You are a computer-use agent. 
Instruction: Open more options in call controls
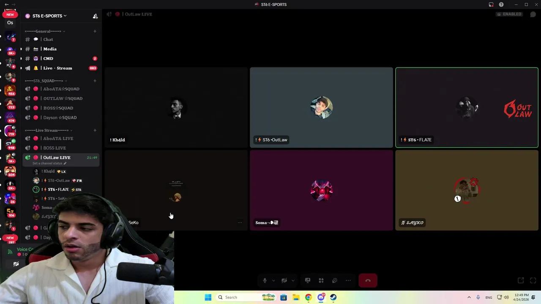tap(348, 280)
